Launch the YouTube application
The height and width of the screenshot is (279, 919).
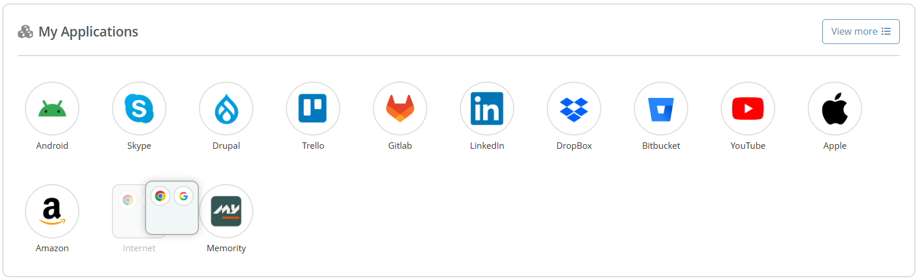click(x=748, y=109)
